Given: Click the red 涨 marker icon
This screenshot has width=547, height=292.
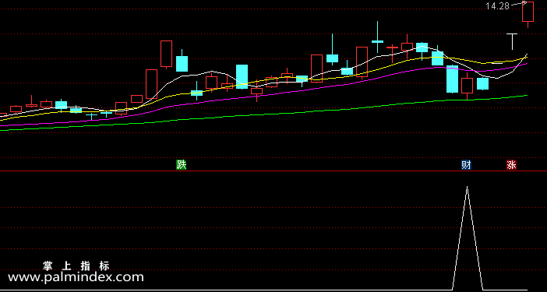Looking at the screenshot, I should tap(511, 164).
